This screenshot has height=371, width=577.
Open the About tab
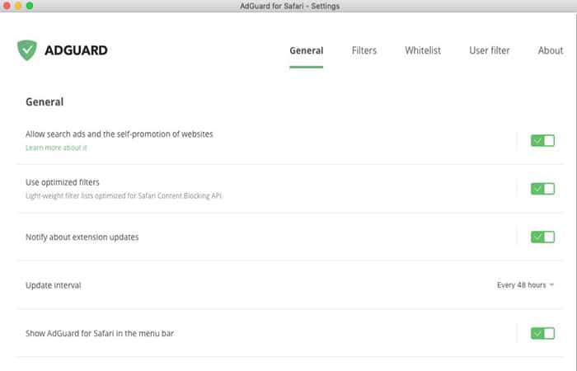point(551,50)
